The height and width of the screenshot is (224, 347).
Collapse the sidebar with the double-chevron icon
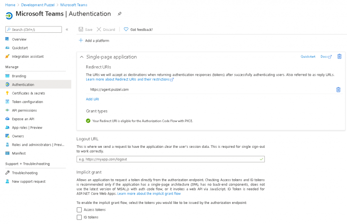click(67, 30)
